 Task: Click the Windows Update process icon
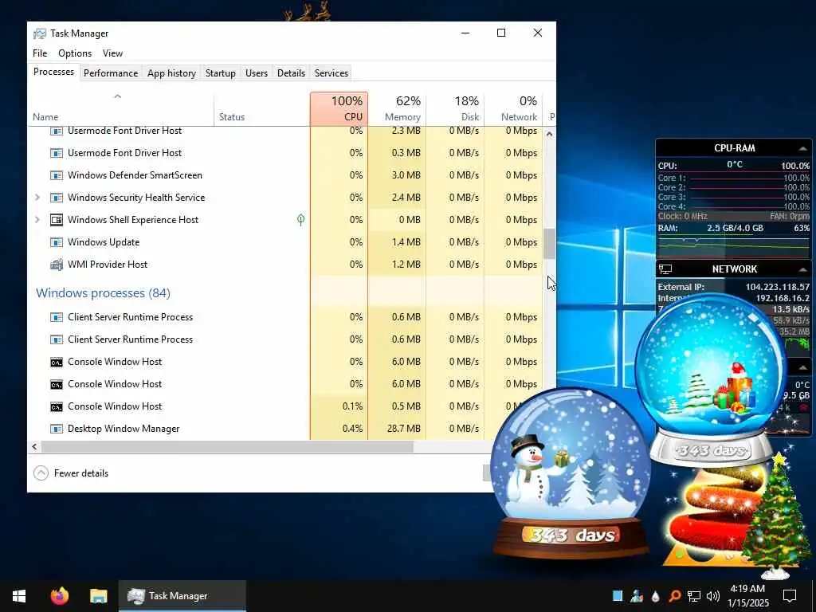pos(57,242)
